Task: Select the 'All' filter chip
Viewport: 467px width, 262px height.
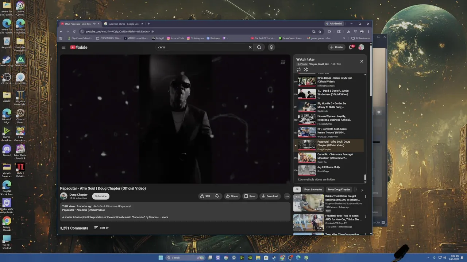Action: [297, 190]
